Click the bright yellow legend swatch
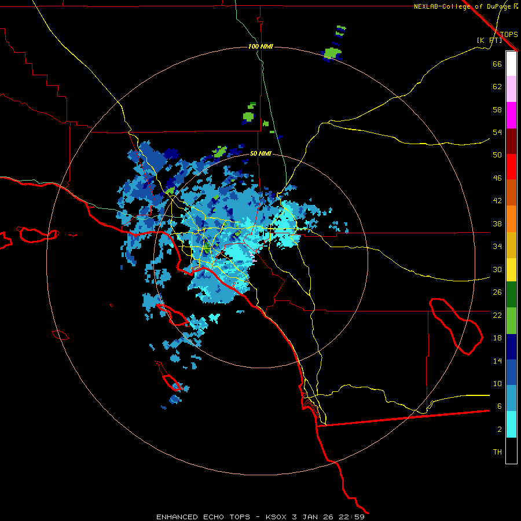The height and width of the screenshot is (521, 521). pos(511,270)
